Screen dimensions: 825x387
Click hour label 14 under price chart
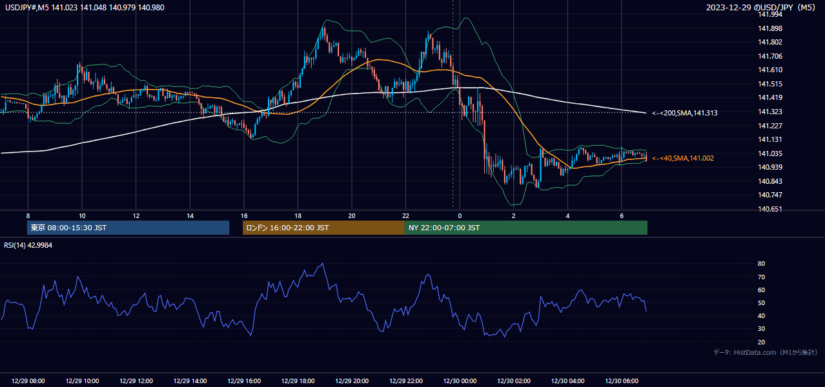pyautogui.click(x=190, y=215)
